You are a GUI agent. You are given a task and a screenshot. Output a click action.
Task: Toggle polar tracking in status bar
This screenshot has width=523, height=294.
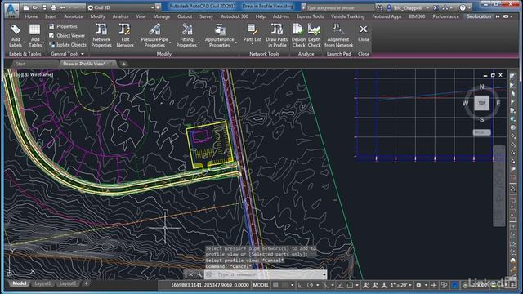tap(310, 285)
